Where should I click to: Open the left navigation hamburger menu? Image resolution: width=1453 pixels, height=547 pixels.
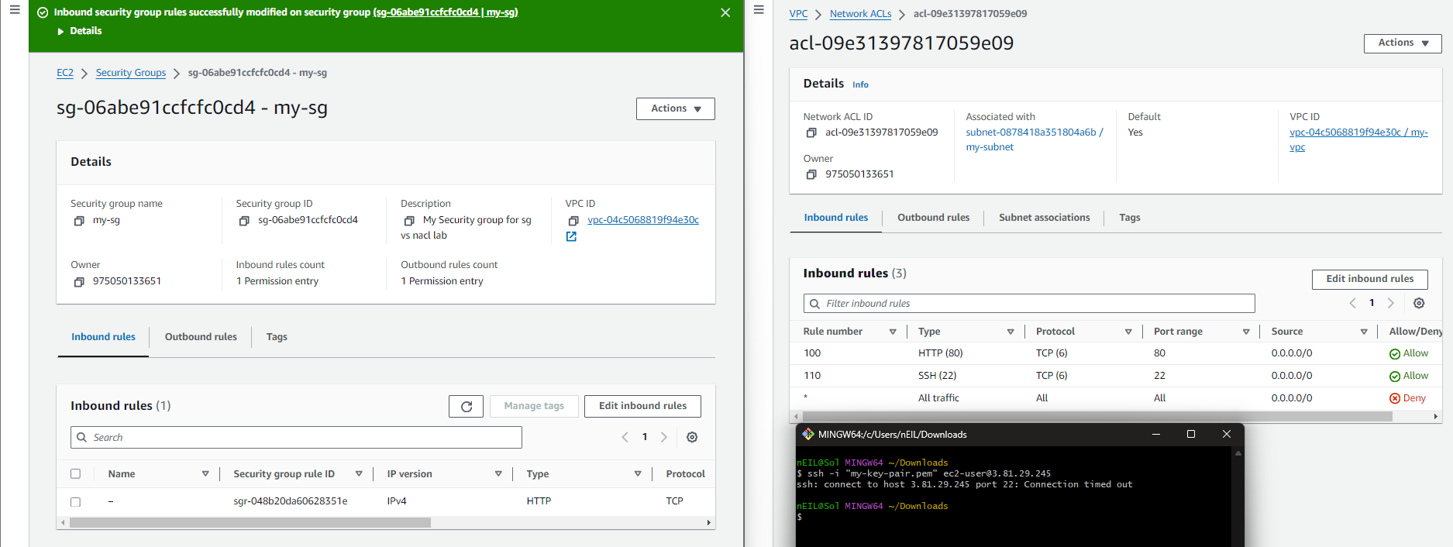tap(15, 10)
